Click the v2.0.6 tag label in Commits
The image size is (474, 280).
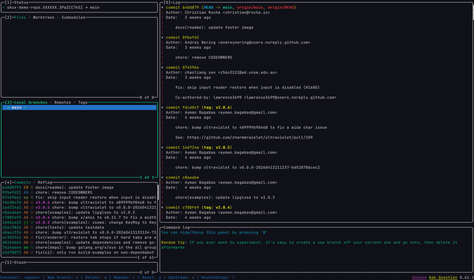click(42, 202)
